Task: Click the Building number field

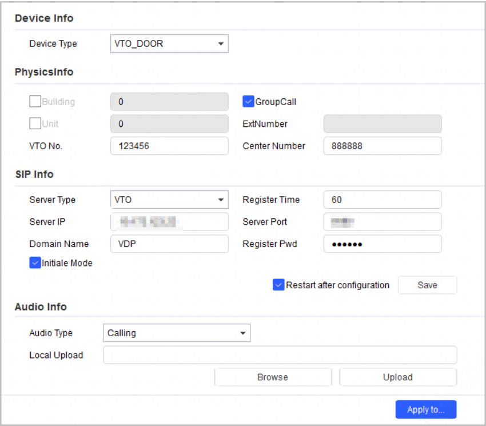Action: (169, 102)
